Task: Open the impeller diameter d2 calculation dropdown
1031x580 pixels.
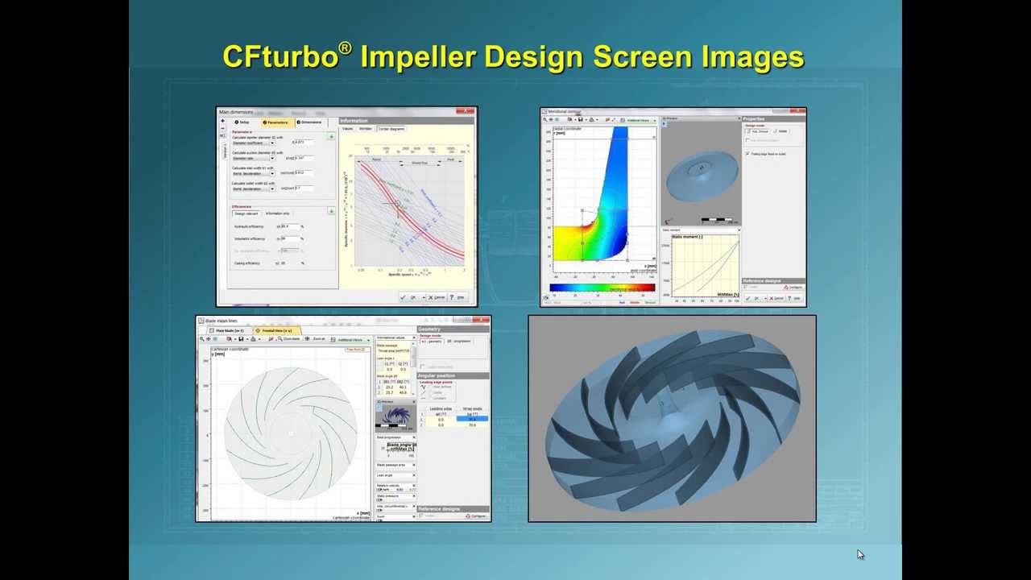Action: [x=254, y=143]
